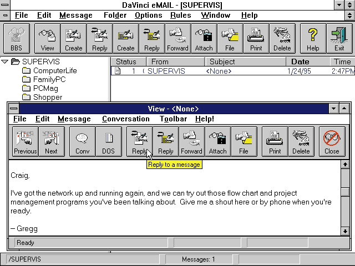This screenshot has width=355, height=266.
Task: Open the Folder menu
Action: click(x=115, y=16)
